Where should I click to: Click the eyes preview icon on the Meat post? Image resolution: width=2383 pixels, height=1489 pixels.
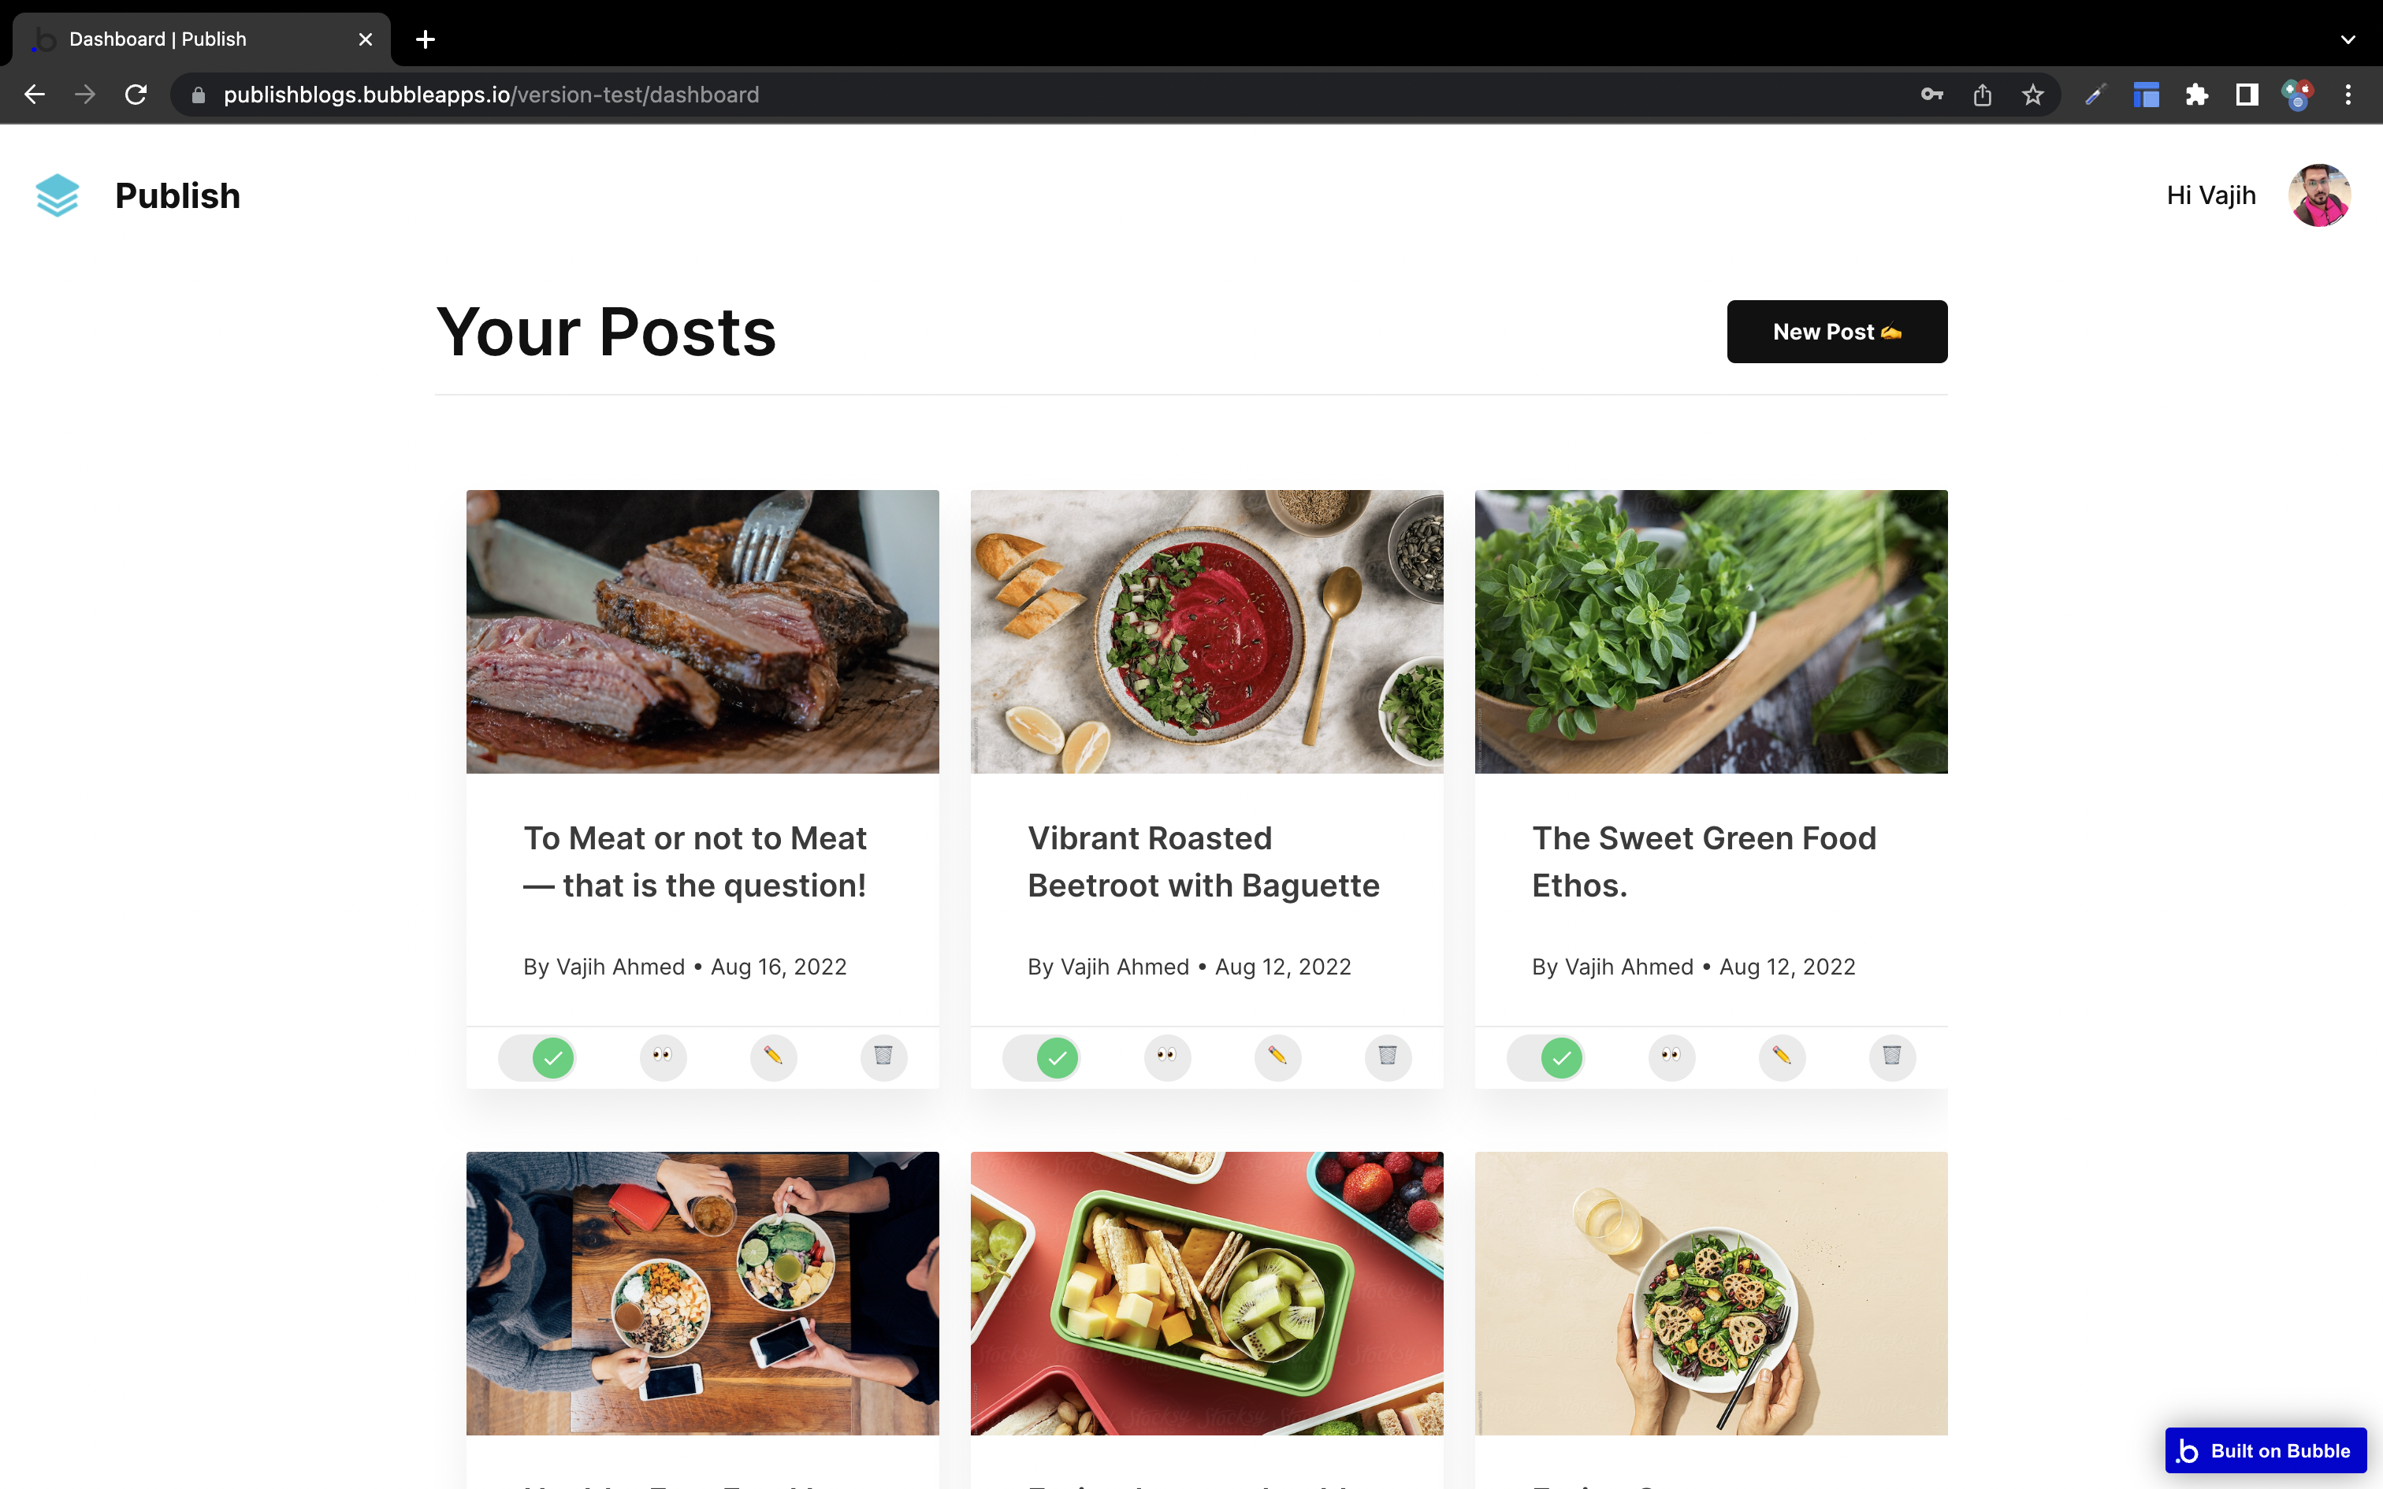(663, 1056)
